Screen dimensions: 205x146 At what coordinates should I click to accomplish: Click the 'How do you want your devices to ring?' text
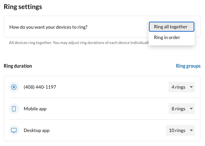point(48,27)
